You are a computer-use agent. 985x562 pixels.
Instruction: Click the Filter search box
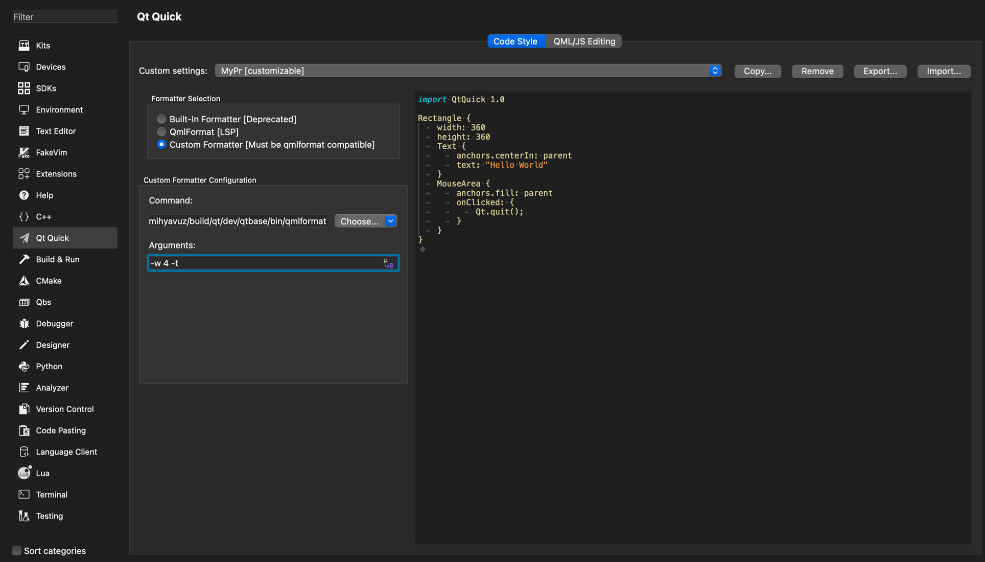point(64,16)
